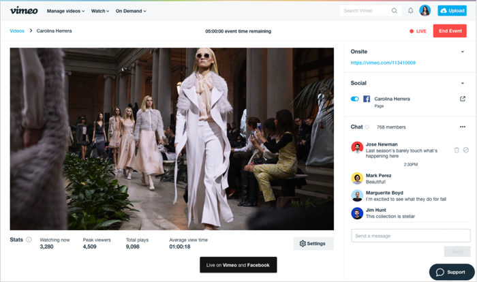Click the Carolina Herrera breadcrumb title
Viewport: 477px width, 282px height.
click(54, 31)
